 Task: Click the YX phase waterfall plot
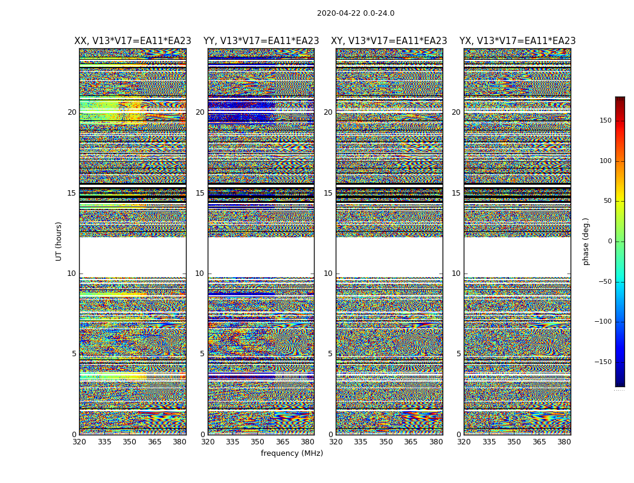[x=517, y=241]
